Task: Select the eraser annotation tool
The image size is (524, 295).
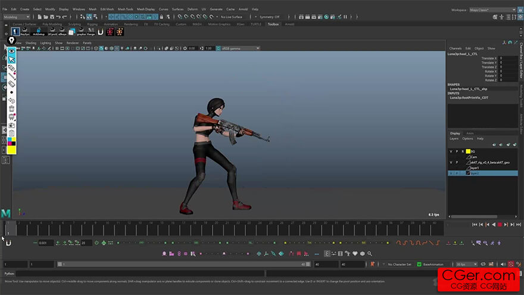Action: point(12,84)
